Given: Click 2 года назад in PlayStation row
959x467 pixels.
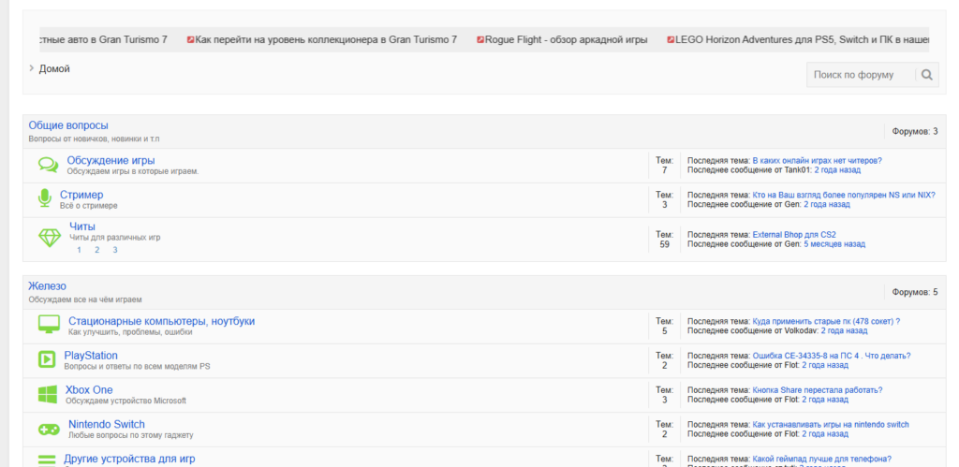Looking at the screenshot, I should coord(825,365).
